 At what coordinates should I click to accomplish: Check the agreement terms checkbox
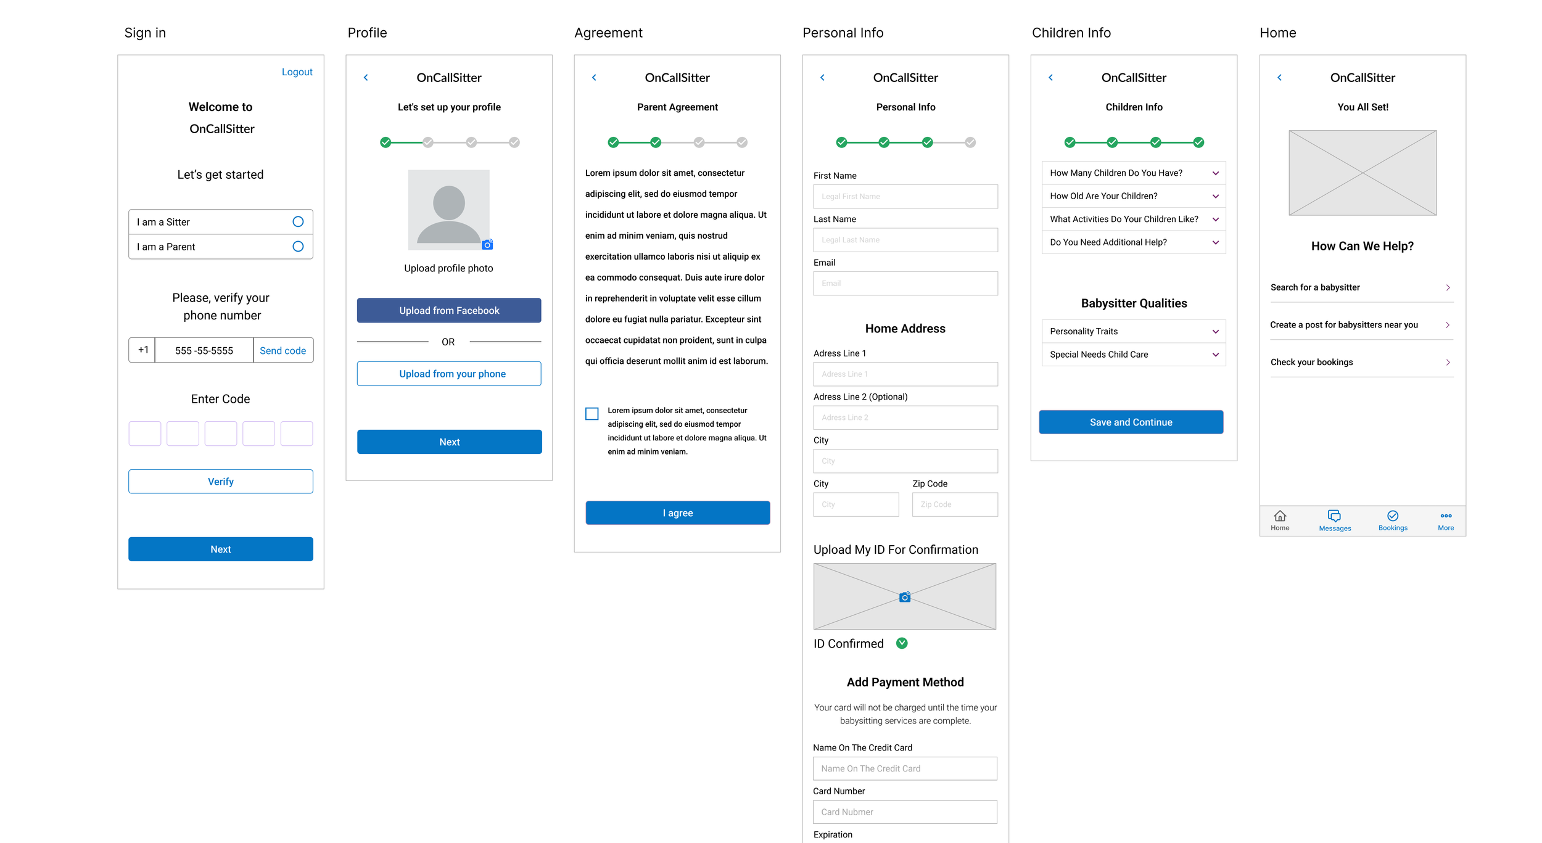pyautogui.click(x=592, y=414)
